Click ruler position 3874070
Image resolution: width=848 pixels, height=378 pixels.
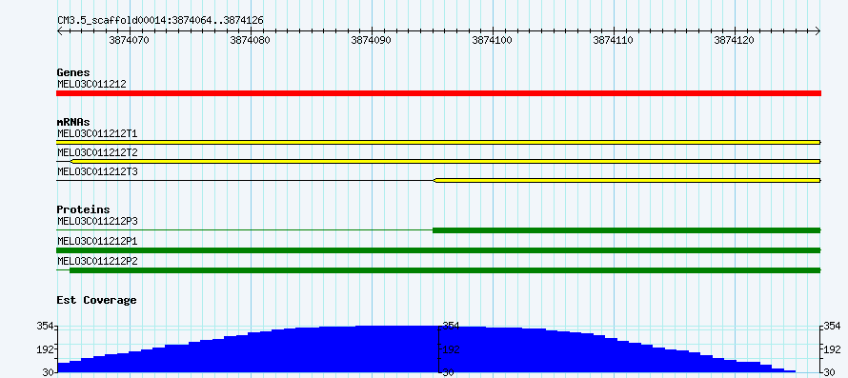(129, 40)
